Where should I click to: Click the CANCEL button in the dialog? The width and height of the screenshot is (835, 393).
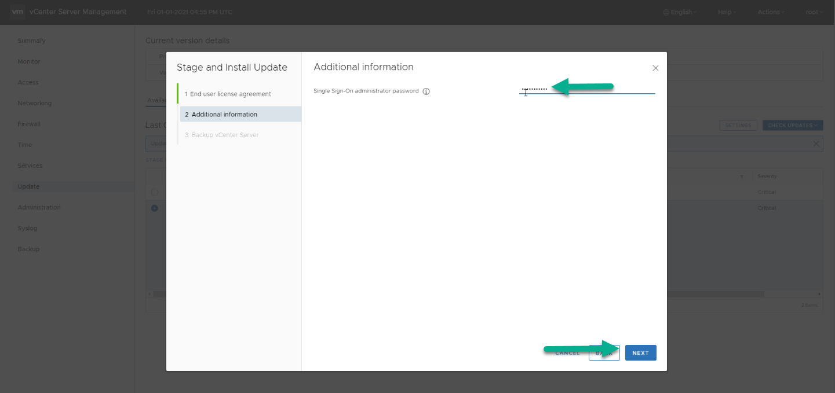click(567, 353)
